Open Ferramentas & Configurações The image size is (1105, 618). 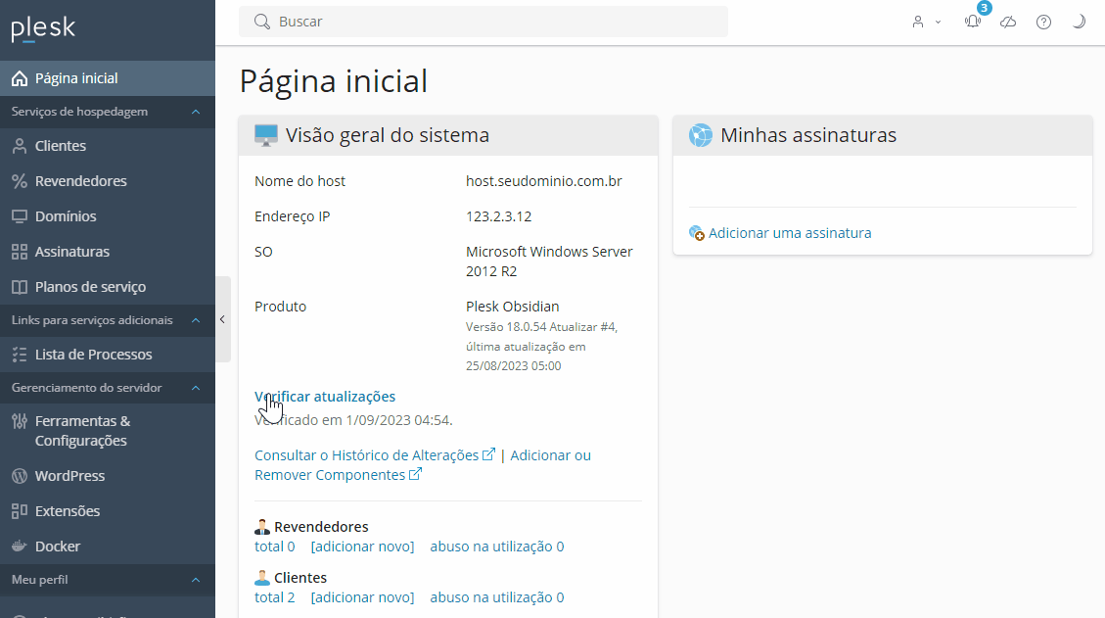tap(107, 431)
